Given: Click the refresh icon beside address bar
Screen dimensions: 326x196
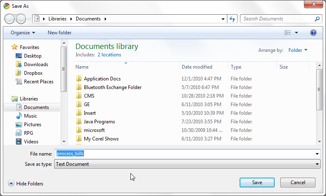Looking at the screenshot, I should tap(232, 19).
